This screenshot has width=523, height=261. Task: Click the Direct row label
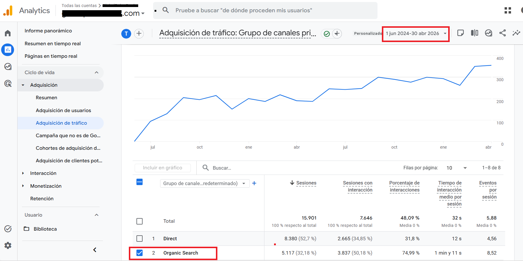point(170,239)
